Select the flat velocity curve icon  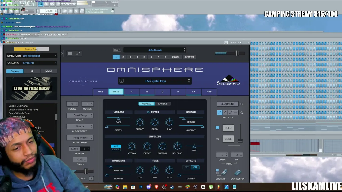(x=236, y=113)
